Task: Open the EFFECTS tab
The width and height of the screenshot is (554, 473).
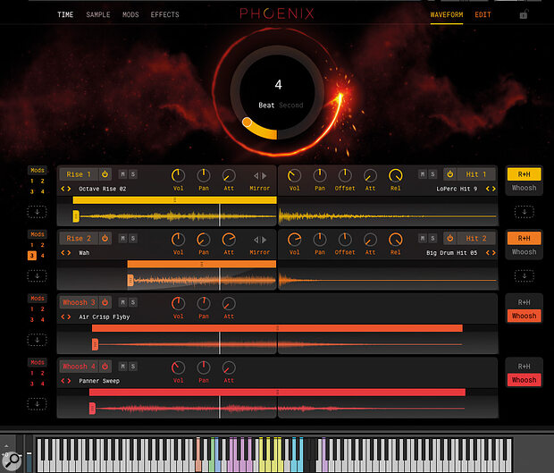Action: pyautogui.click(x=165, y=14)
